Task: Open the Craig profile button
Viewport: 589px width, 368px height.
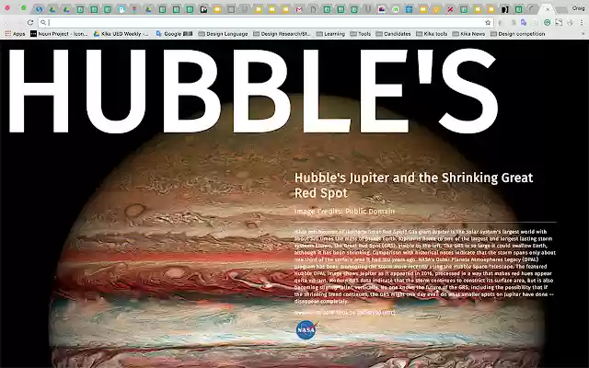Action: [x=579, y=8]
